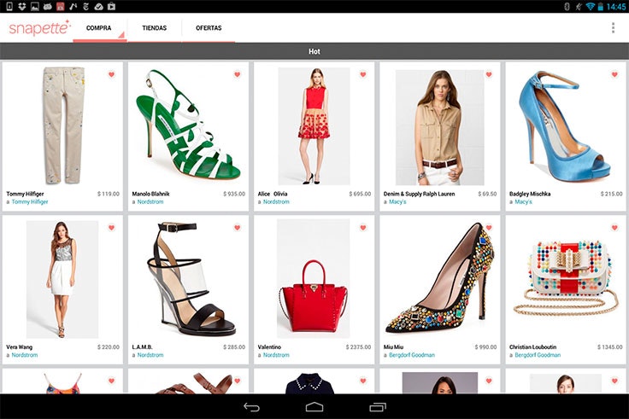Screen dimensions: 629x419
Task: View the red Alice Olivia dress photo
Action: click(x=314, y=126)
